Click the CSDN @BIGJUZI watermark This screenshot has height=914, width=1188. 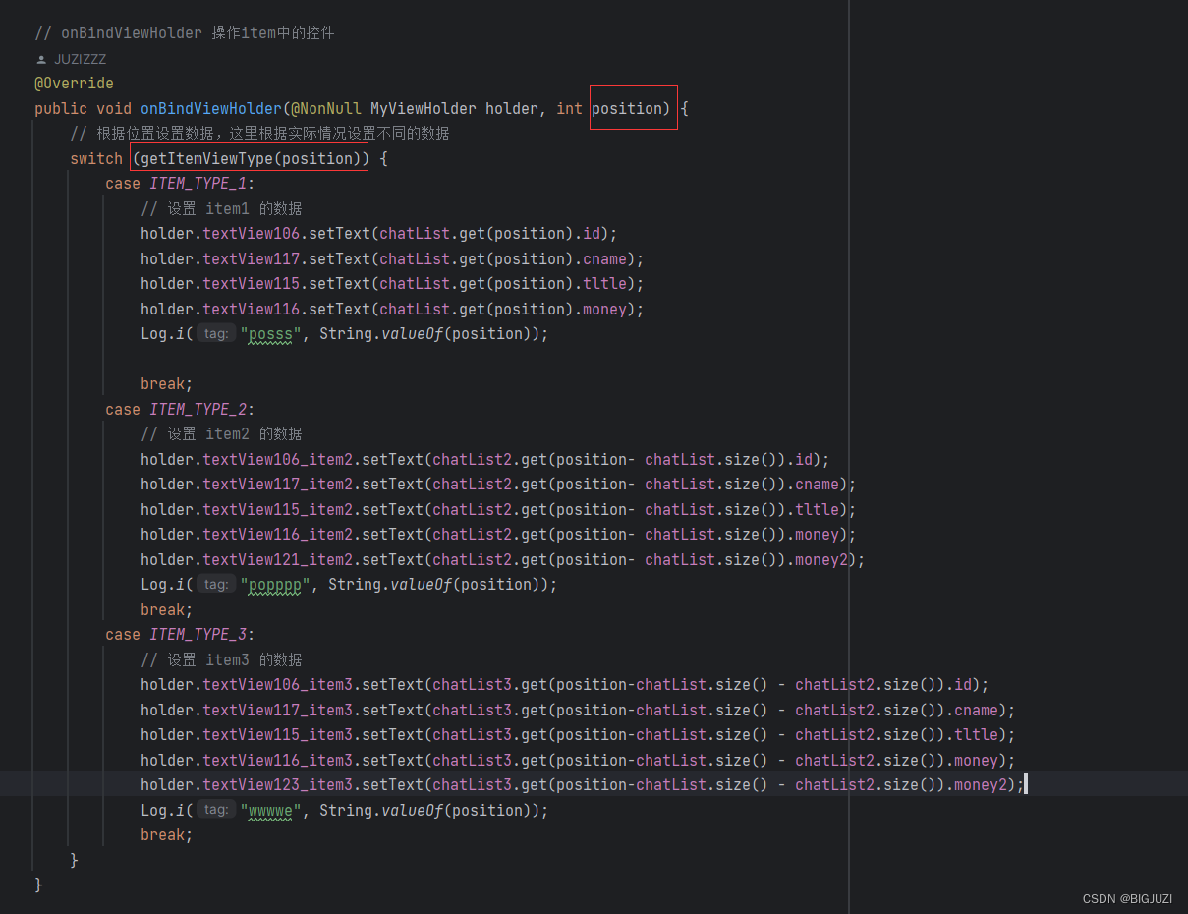pyautogui.click(x=1127, y=898)
